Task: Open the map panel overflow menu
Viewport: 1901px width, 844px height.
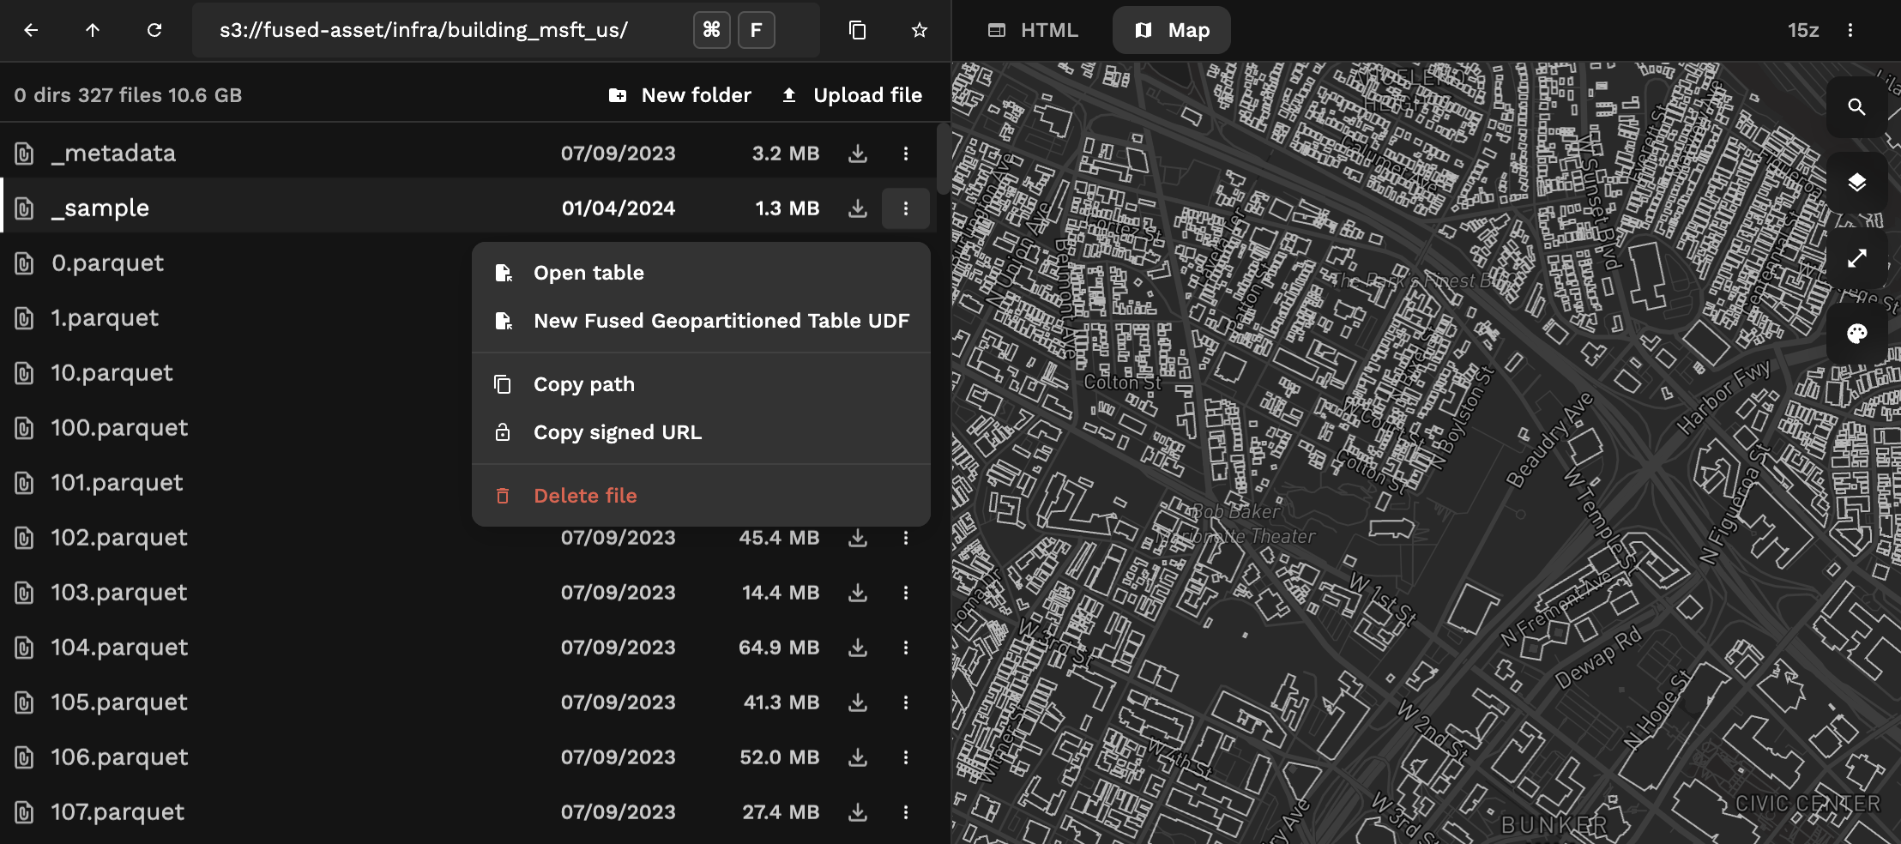Action: (1850, 30)
